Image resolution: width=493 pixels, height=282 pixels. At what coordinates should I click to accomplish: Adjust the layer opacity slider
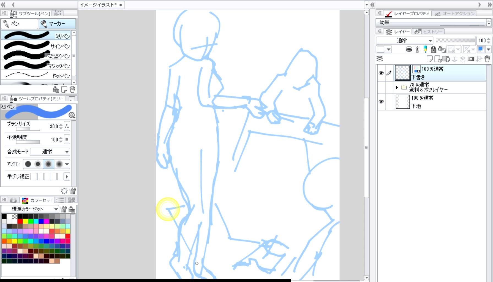coord(456,40)
